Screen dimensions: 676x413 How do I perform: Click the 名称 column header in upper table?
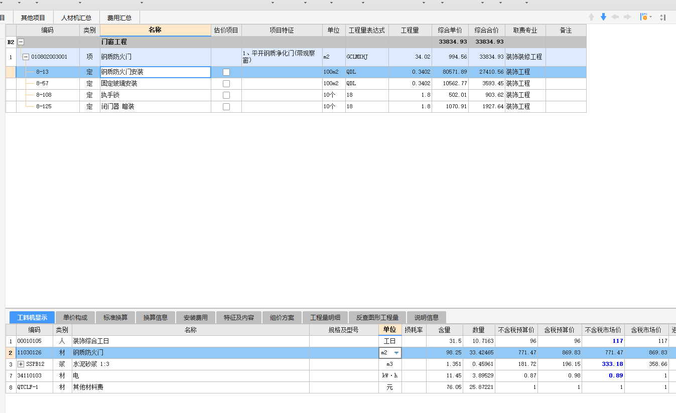156,30
